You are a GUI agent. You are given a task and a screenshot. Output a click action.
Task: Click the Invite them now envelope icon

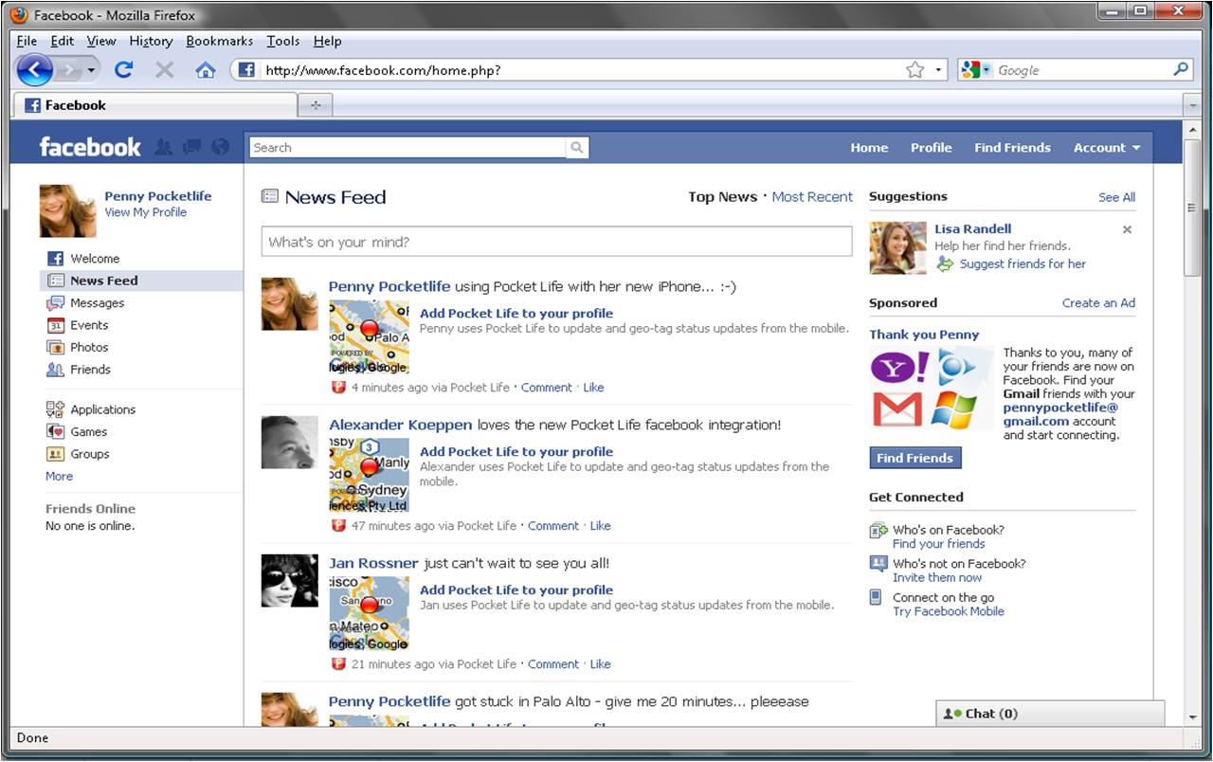(x=878, y=564)
